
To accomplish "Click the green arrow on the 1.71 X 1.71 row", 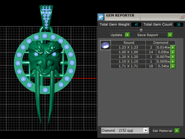I will point(173,66).
